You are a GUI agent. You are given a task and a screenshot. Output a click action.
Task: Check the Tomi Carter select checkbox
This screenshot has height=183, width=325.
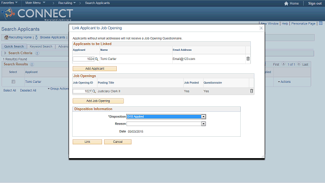click(14, 82)
